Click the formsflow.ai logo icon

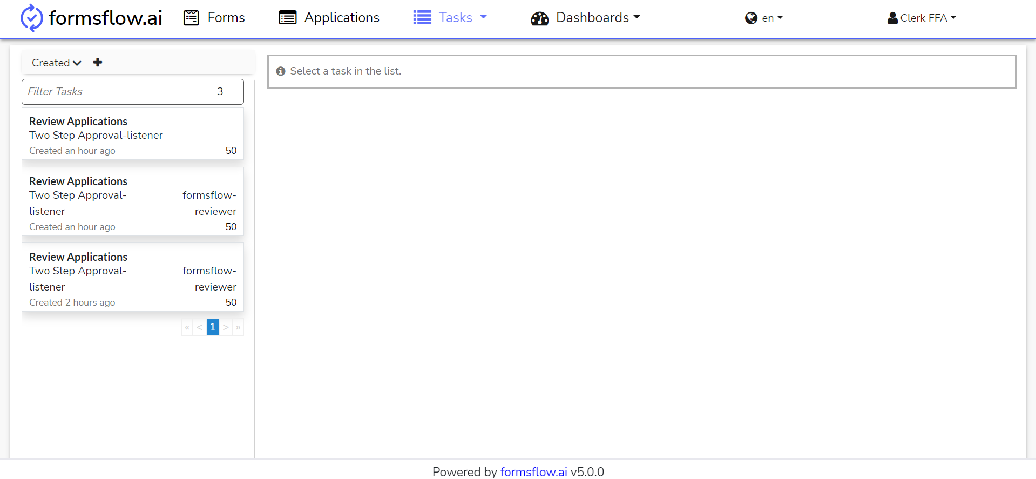coord(31,18)
